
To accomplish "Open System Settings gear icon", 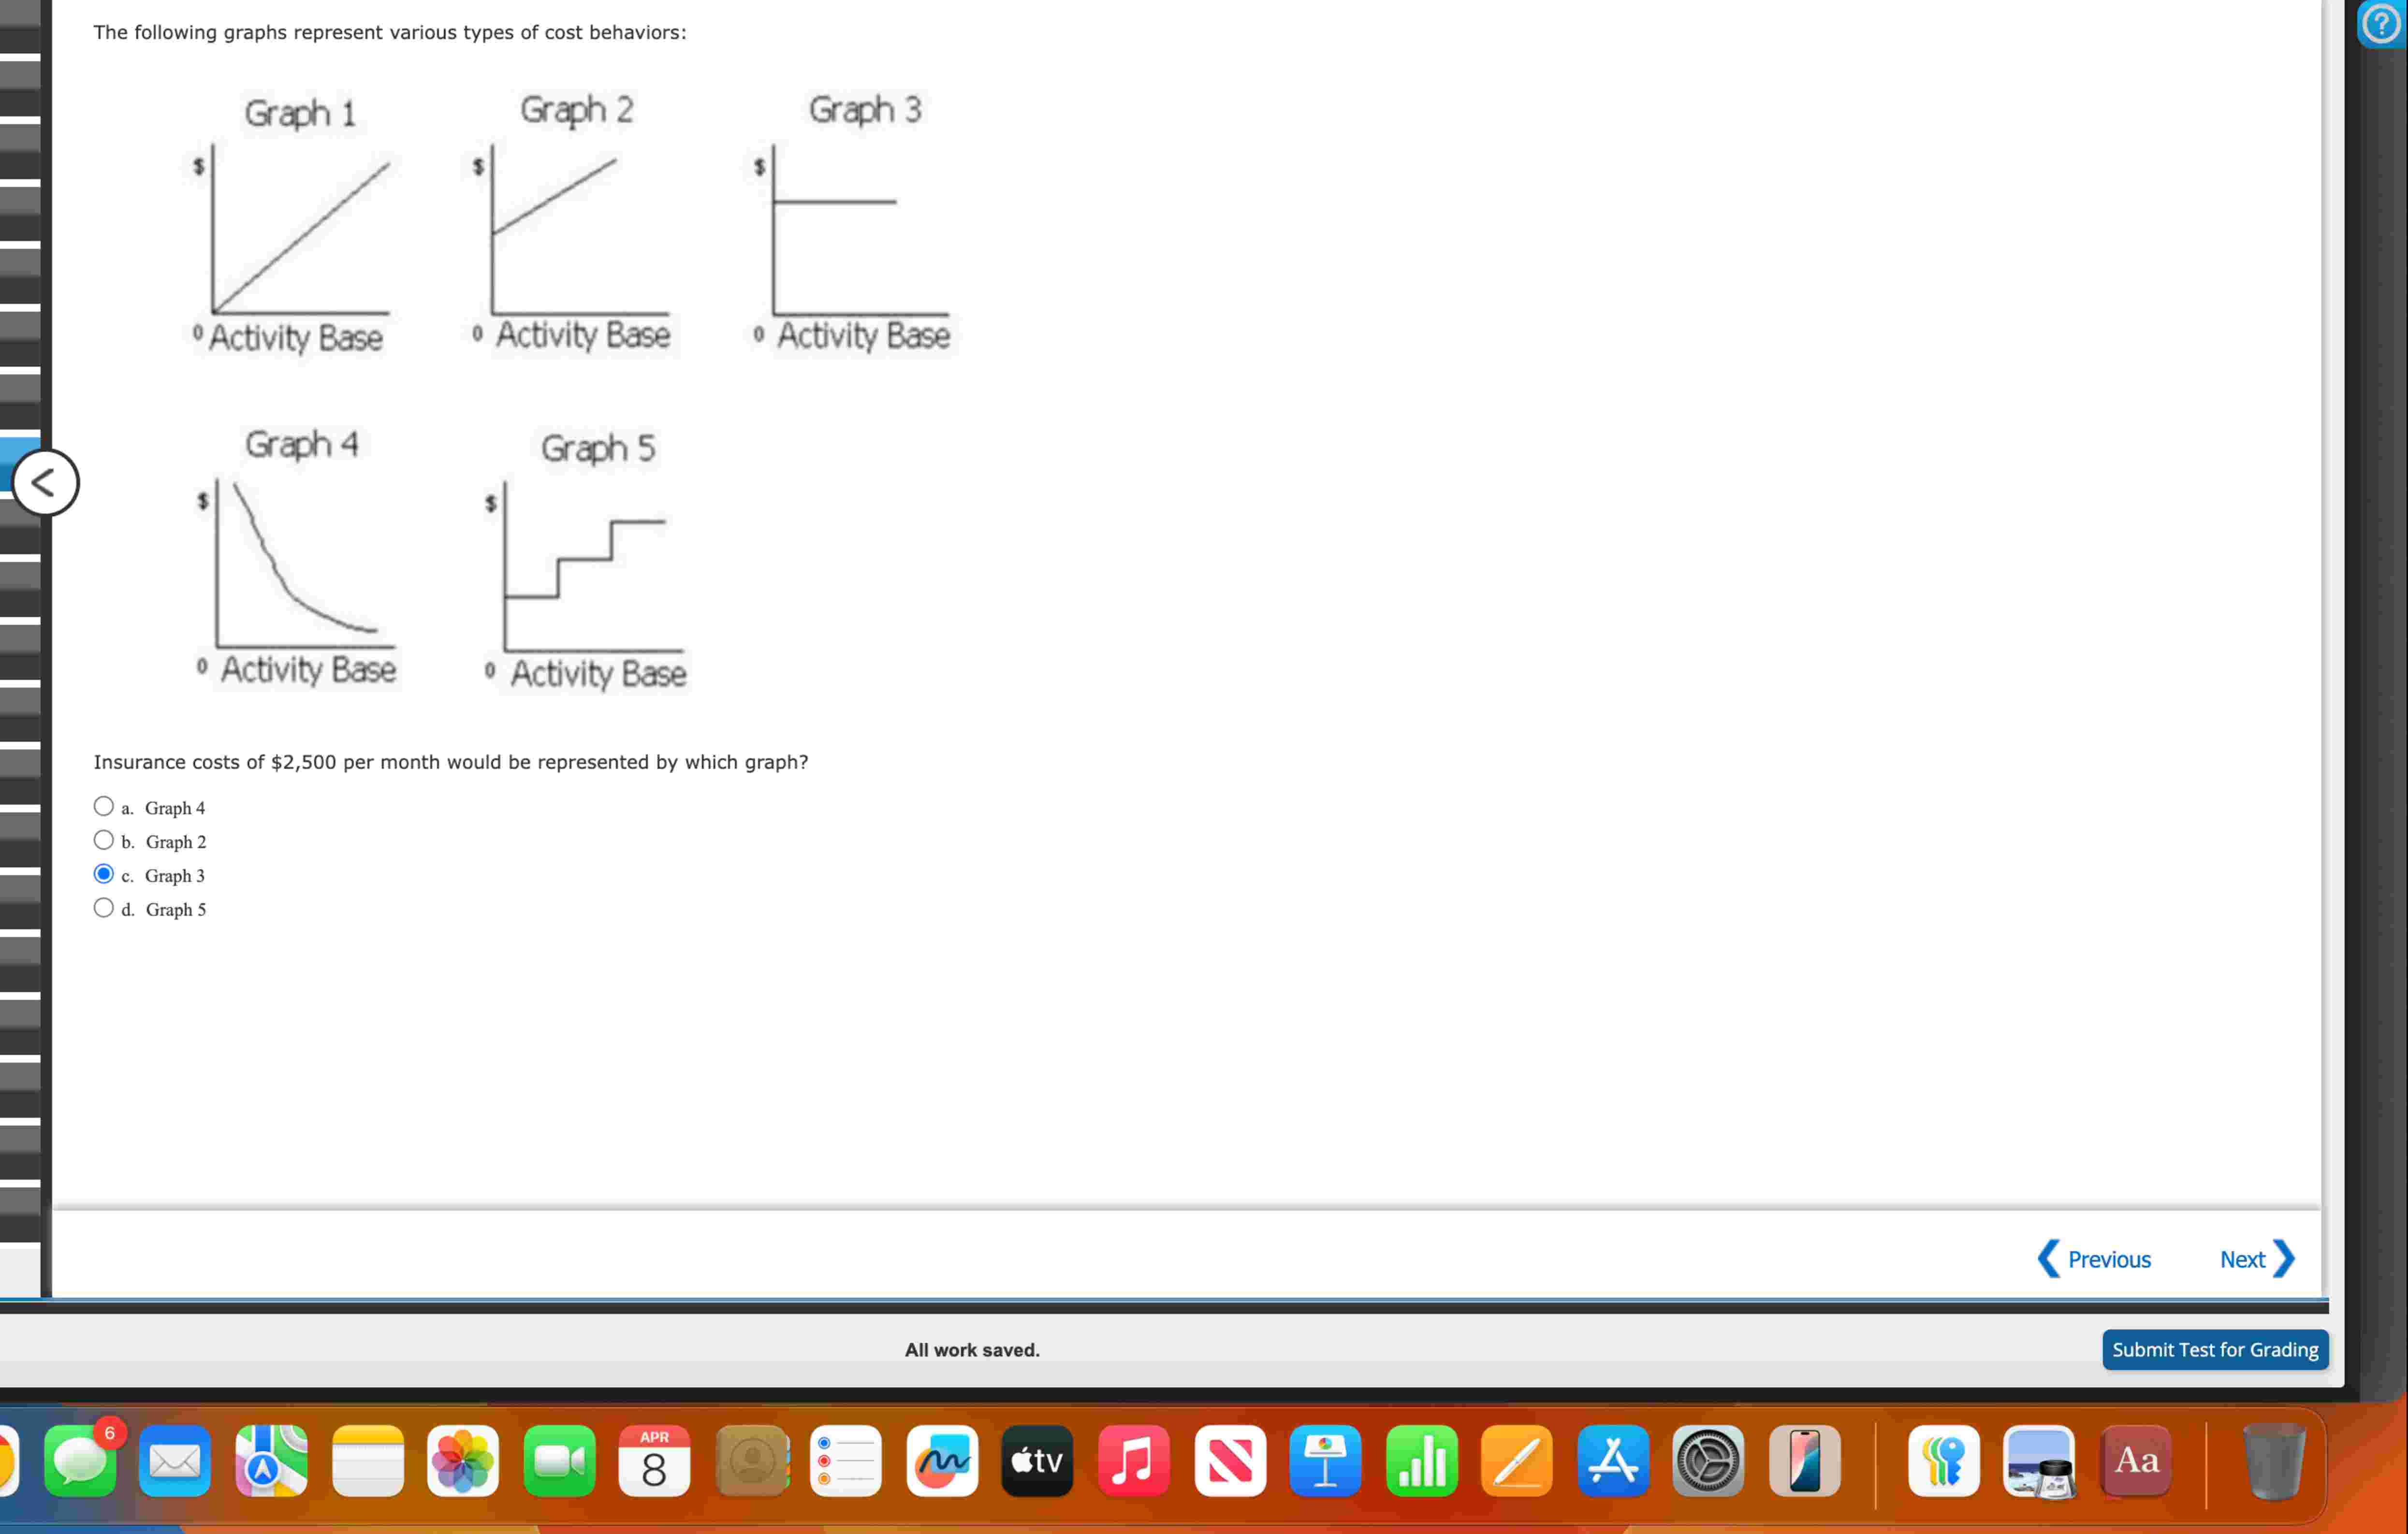I will [1708, 1461].
